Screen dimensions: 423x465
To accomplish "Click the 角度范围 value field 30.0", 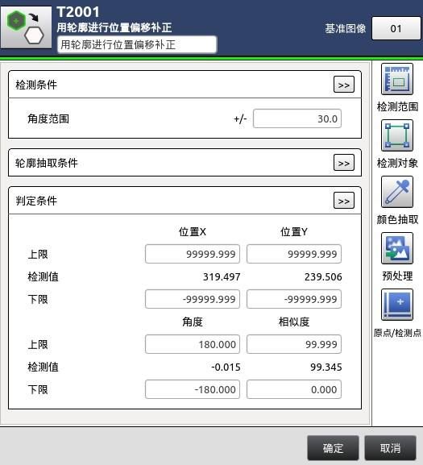I will click(297, 118).
